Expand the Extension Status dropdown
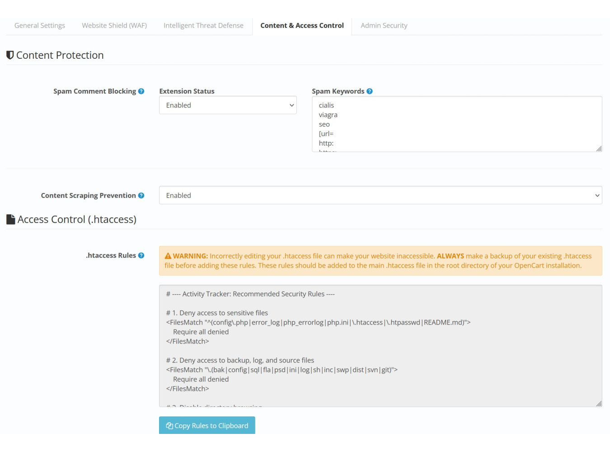Image resolution: width=610 pixels, height=452 pixels. (228, 105)
